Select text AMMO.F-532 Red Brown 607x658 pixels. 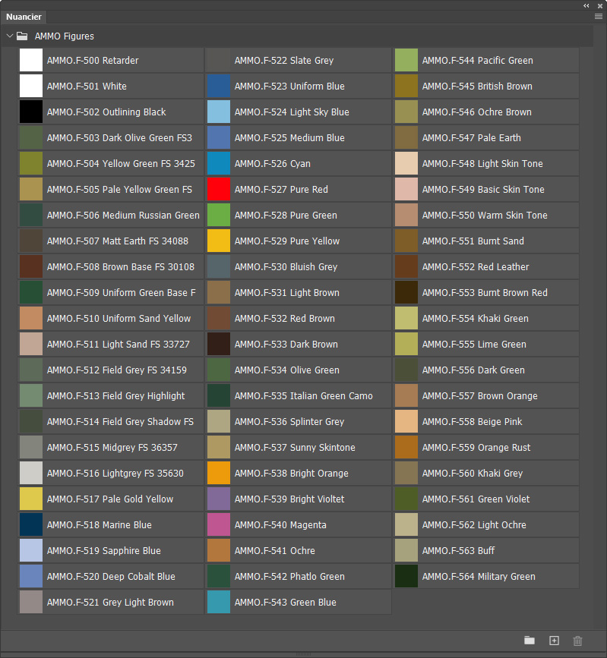[284, 318]
